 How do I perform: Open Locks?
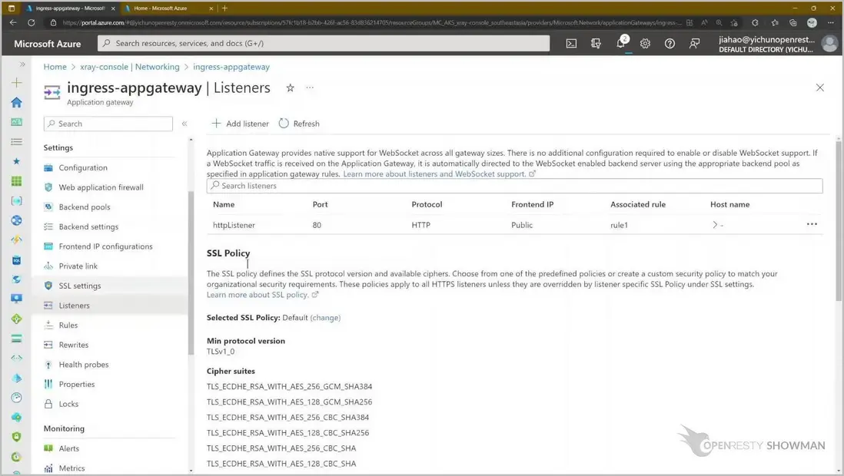pos(68,404)
